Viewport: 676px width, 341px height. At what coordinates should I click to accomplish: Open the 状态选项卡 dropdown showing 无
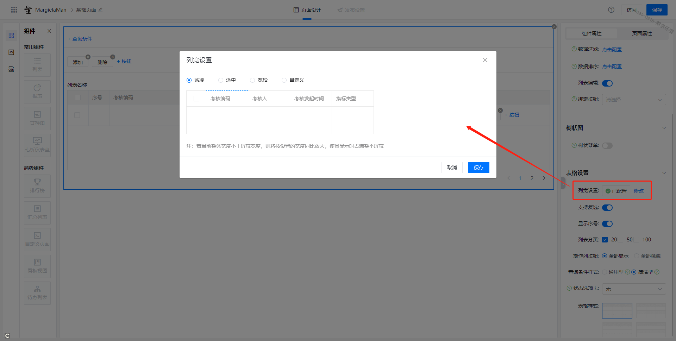[x=634, y=289]
